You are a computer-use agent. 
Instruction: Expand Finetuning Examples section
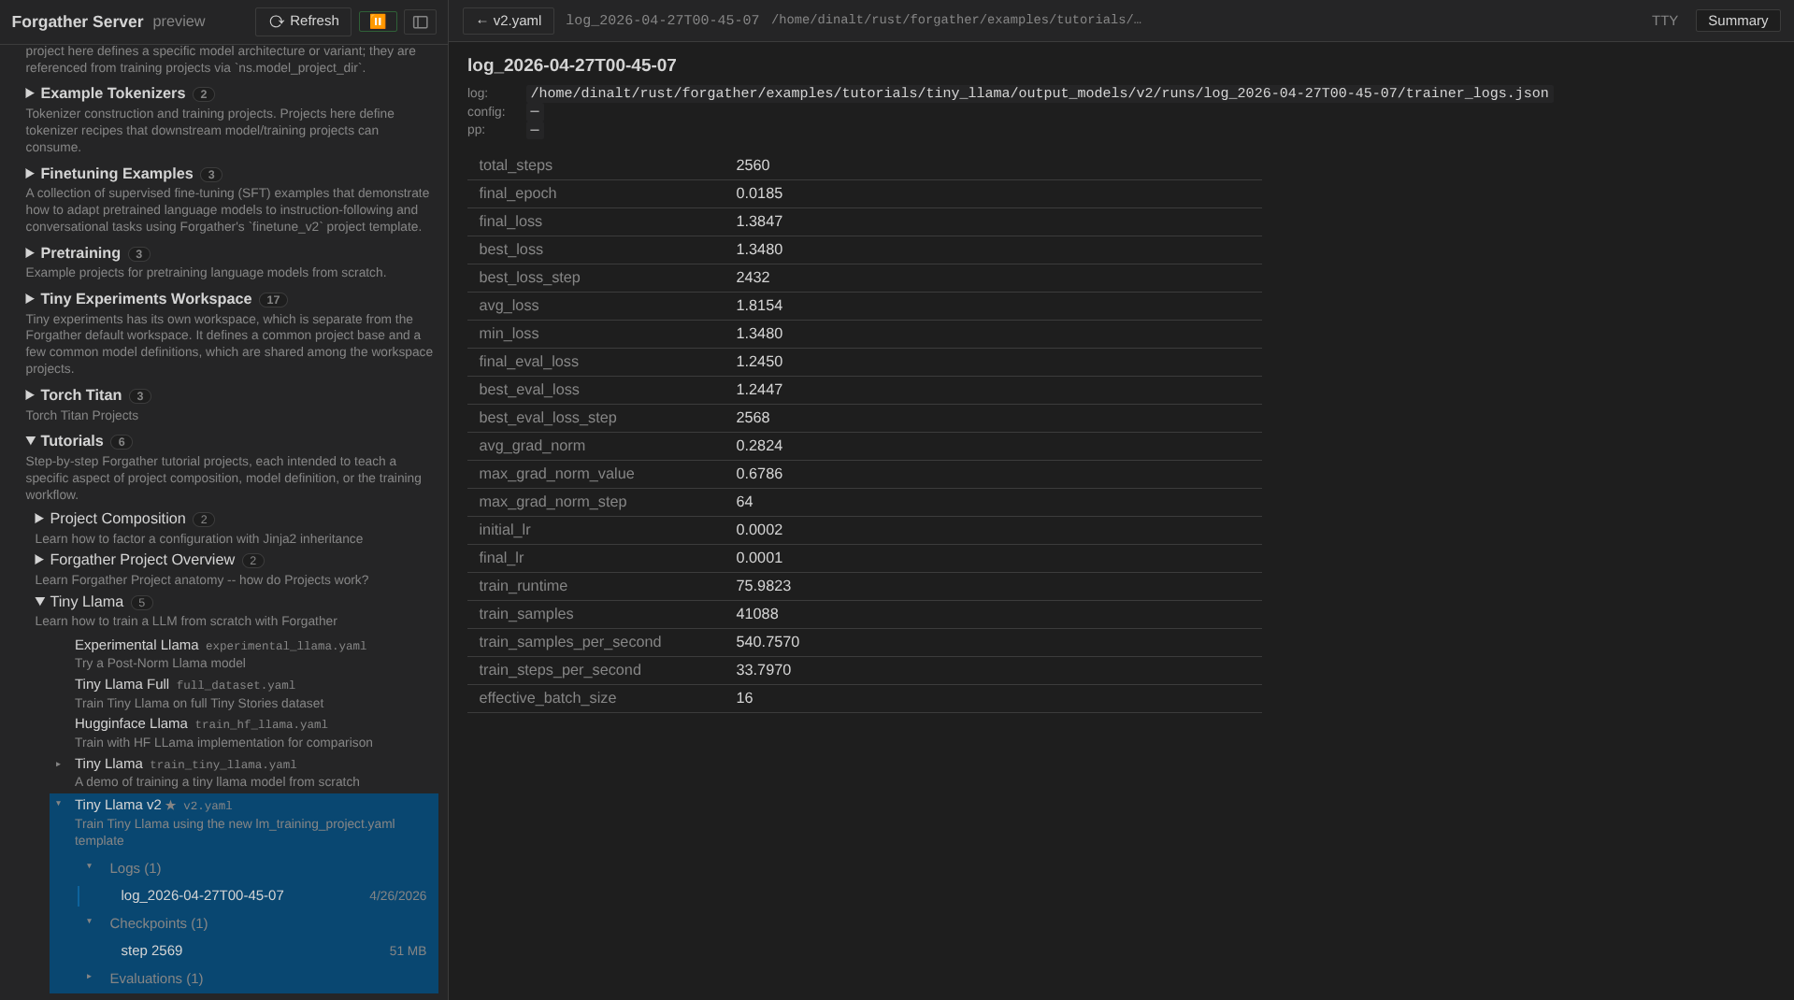pos(30,174)
